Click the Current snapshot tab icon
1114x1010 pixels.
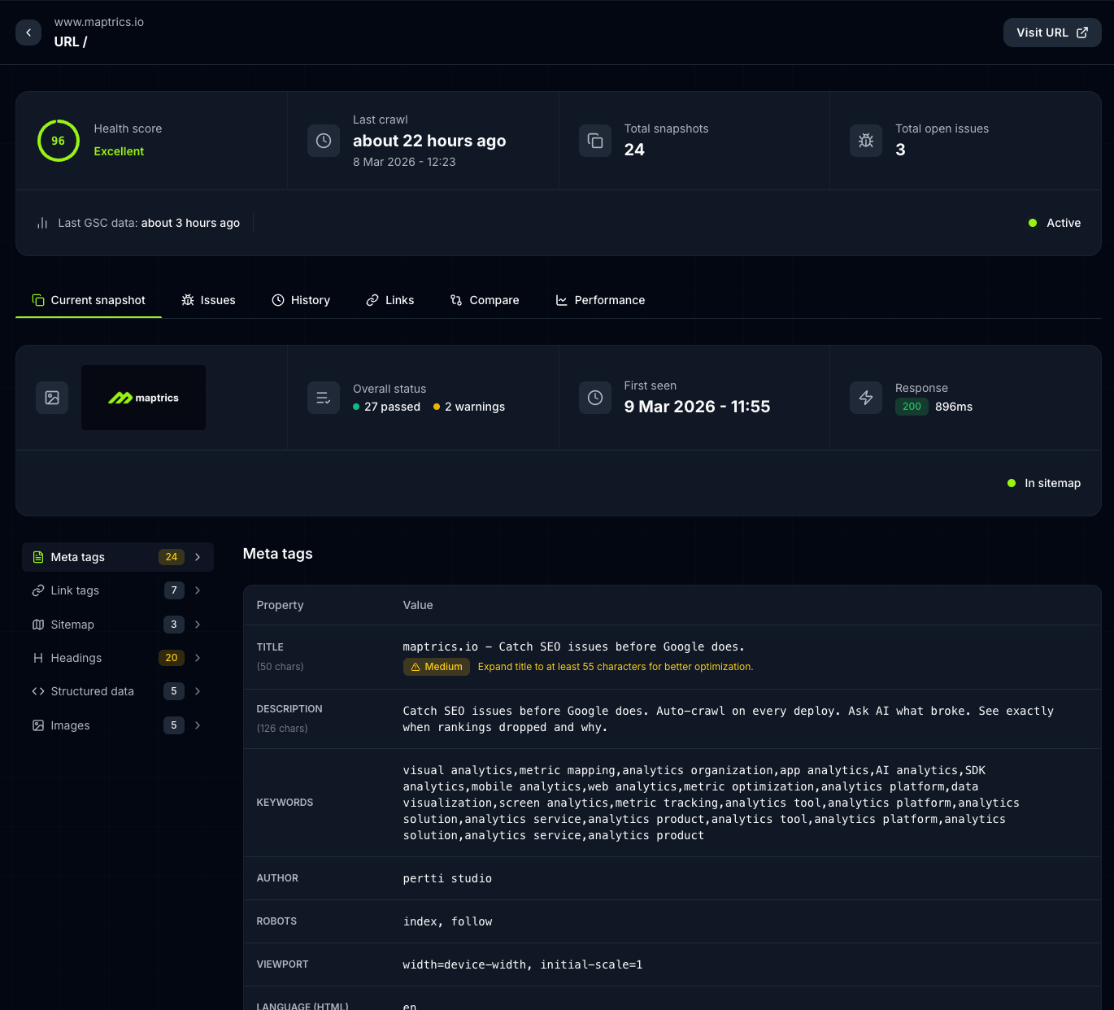tap(38, 300)
